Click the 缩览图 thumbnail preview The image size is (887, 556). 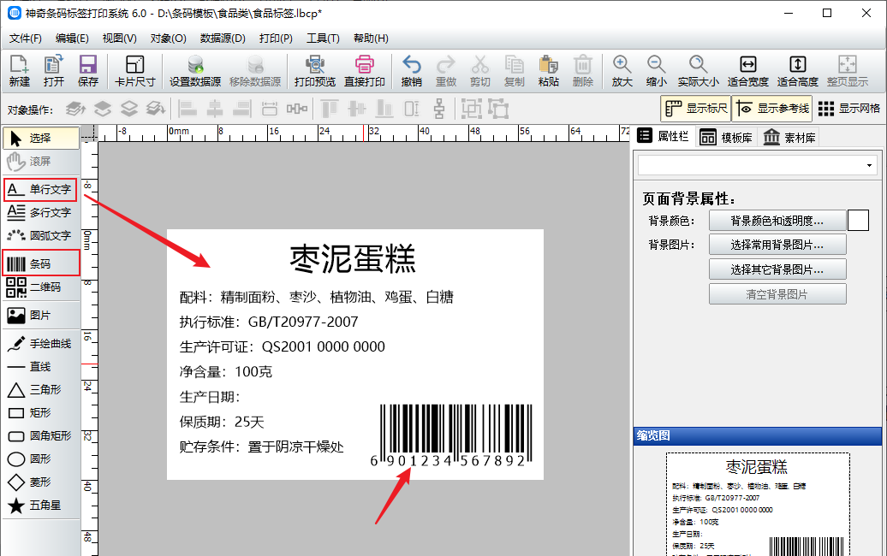[758, 504]
